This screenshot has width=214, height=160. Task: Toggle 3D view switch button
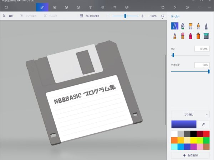click(90, 16)
